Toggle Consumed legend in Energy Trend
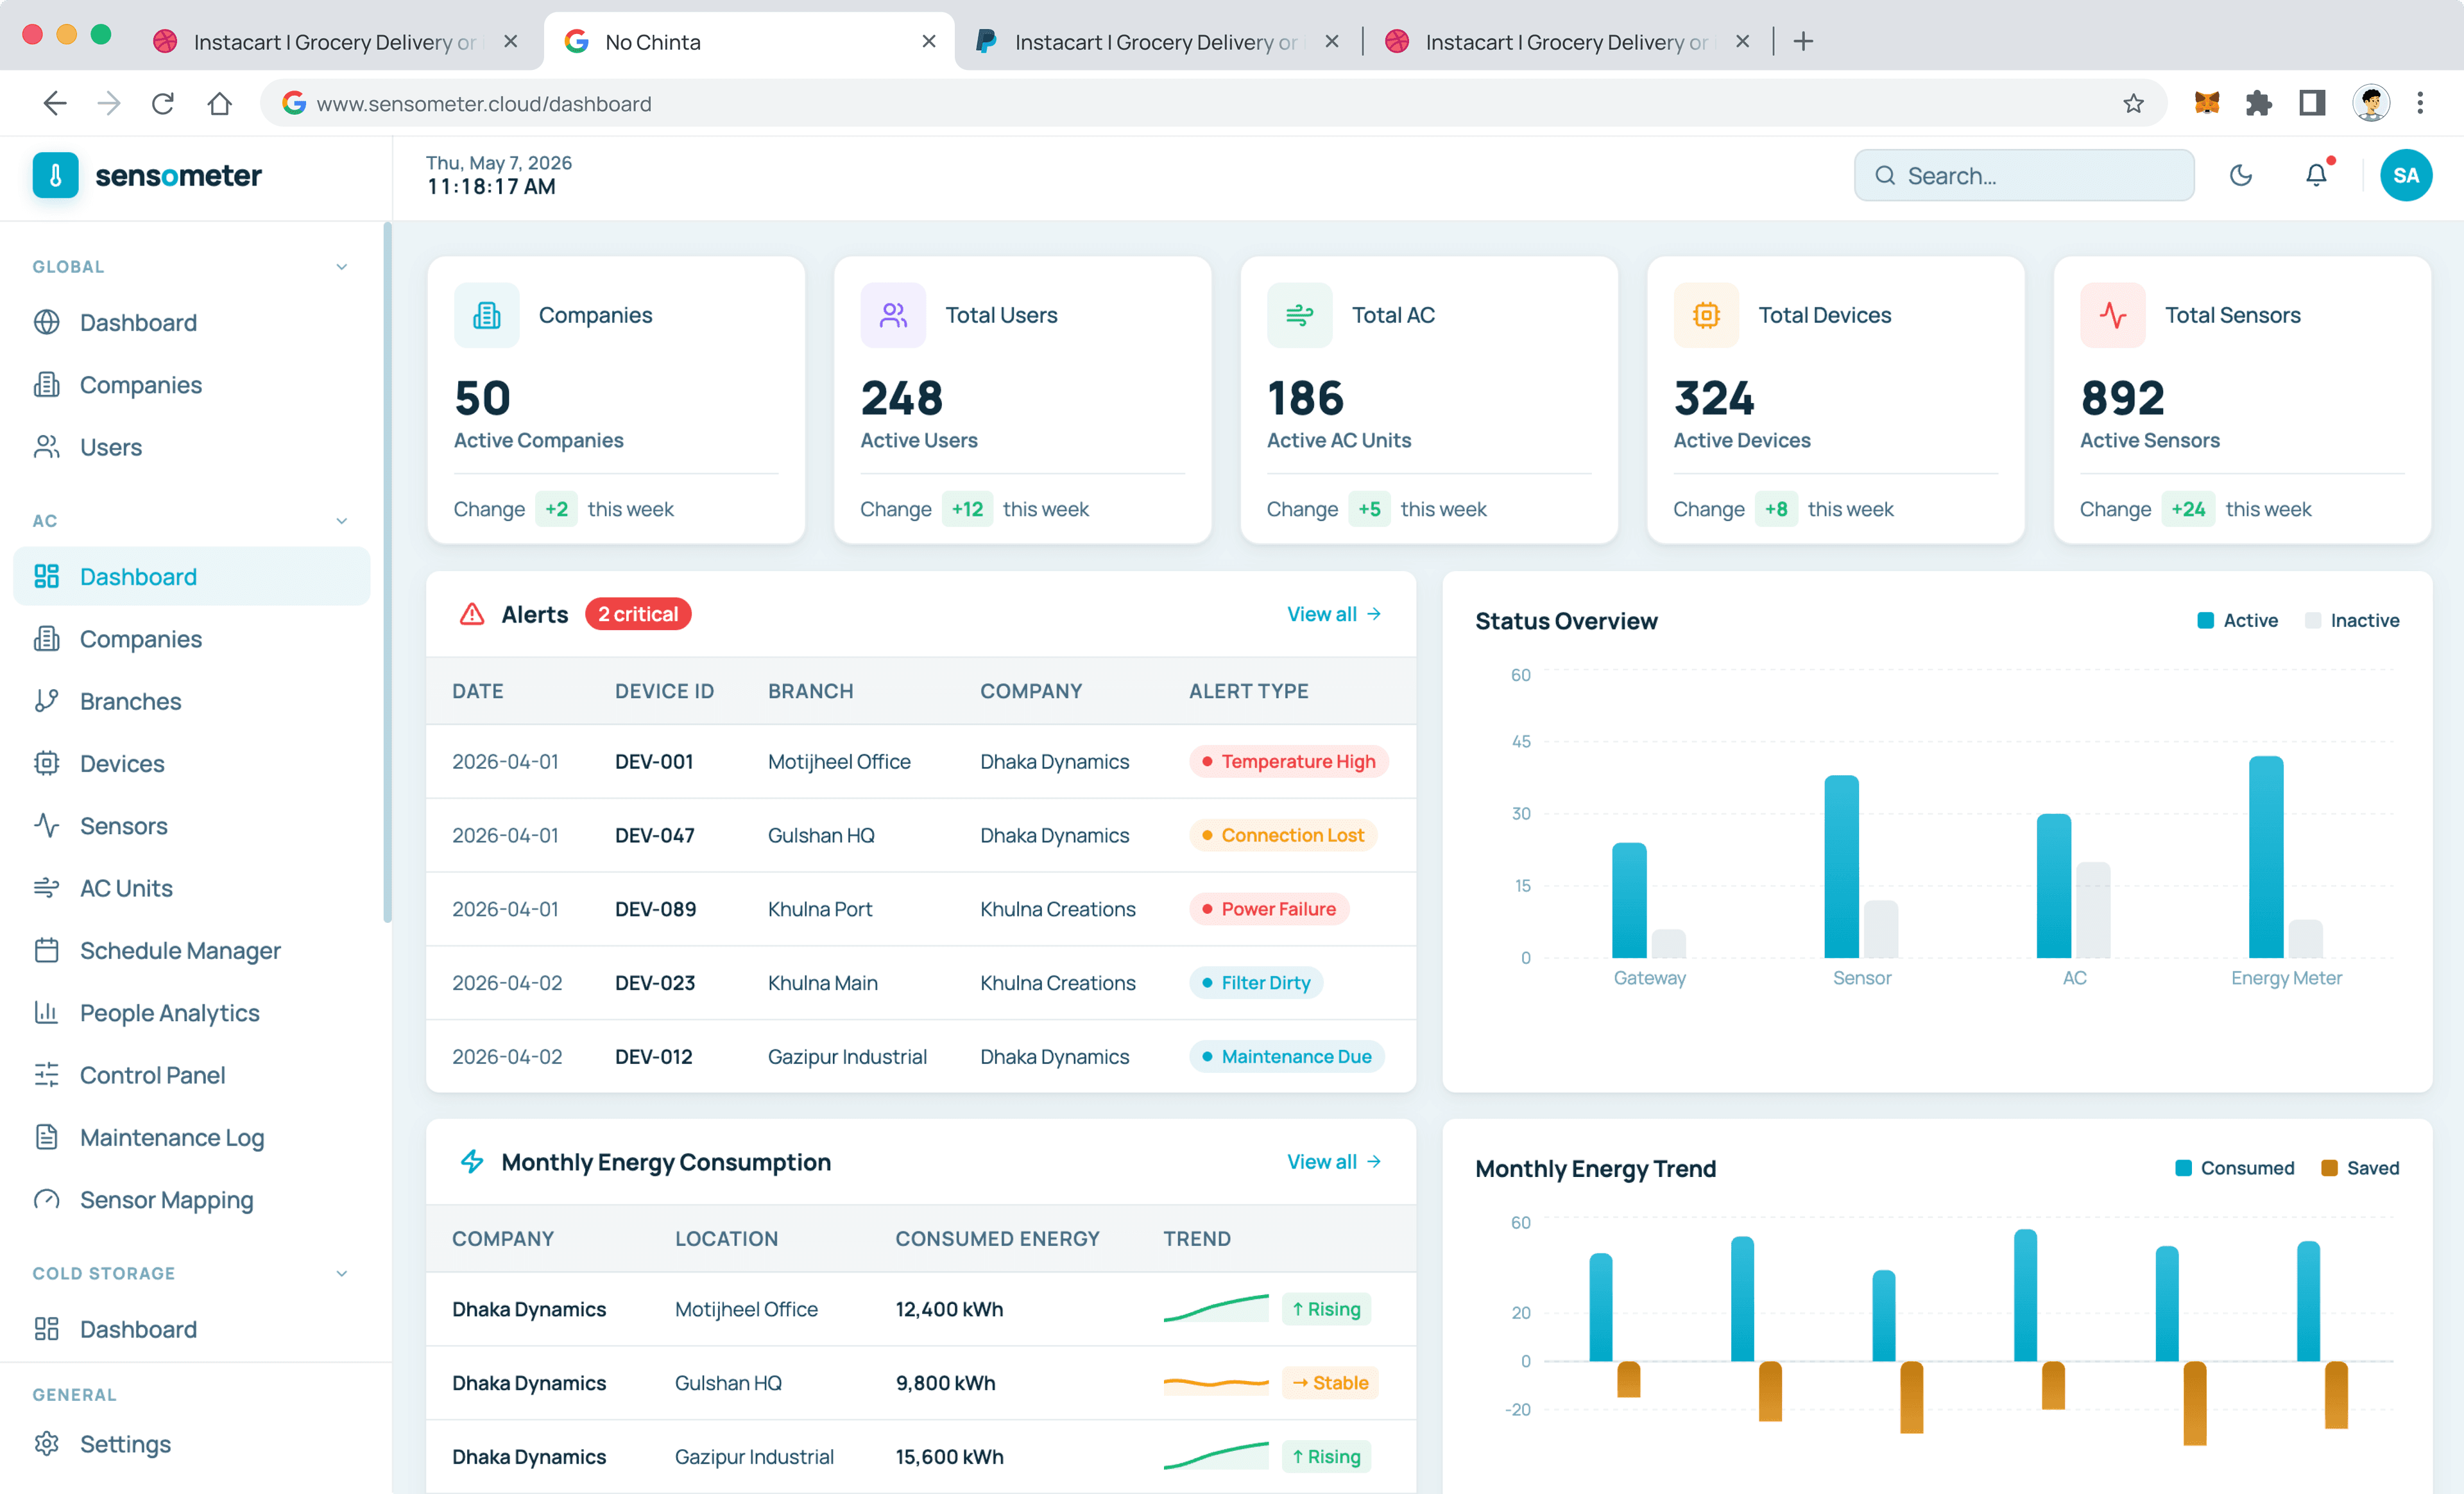 pos(2234,1168)
